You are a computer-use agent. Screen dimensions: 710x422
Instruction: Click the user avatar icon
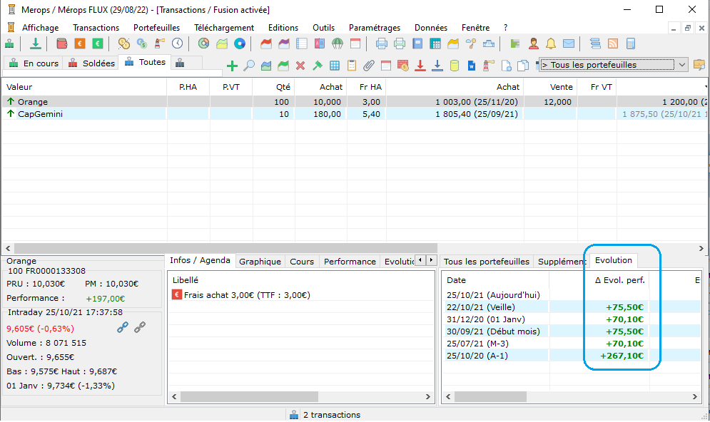coord(534,43)
